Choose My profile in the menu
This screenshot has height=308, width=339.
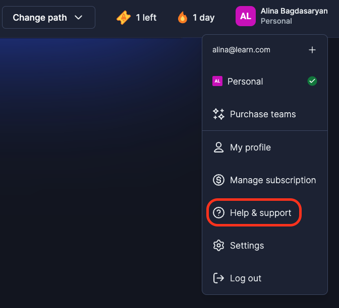(x=250, y=147)
